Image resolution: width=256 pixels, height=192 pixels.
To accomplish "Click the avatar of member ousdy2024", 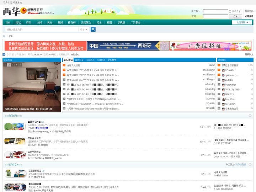I will 223,85.
